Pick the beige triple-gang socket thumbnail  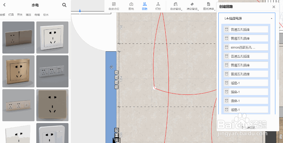(18, 105)
